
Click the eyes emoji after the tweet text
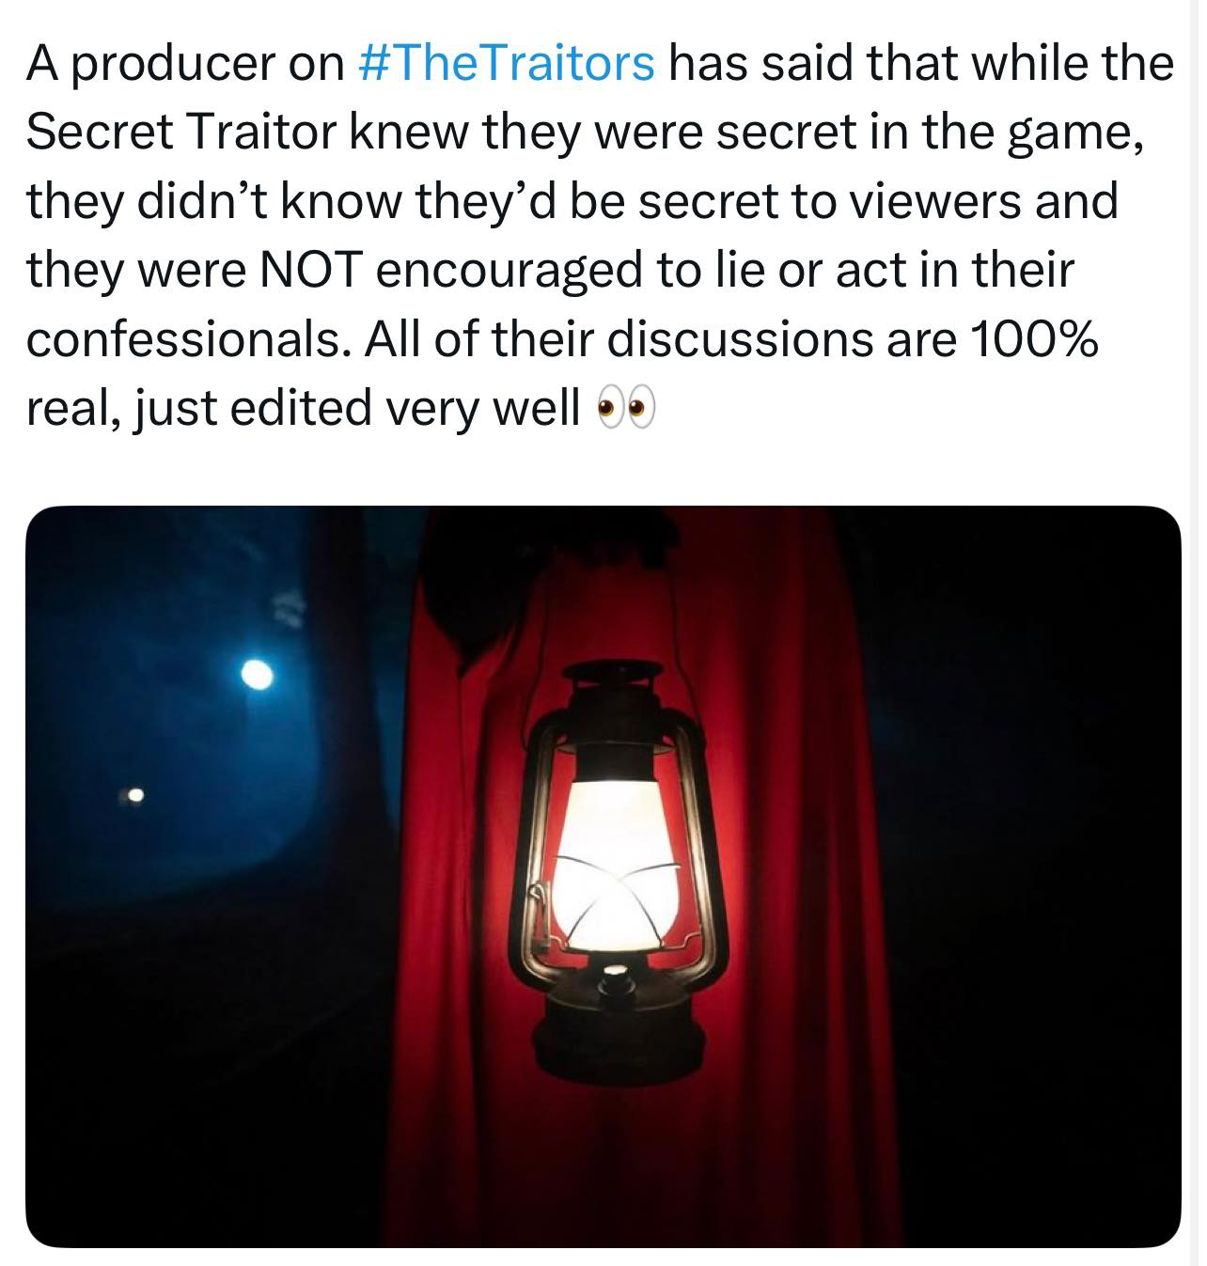(626, 409)
